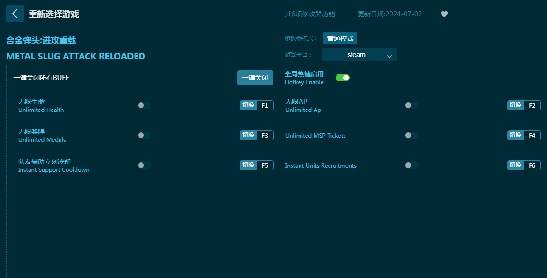This screenshot has width=547, height=278.
Task: Toggle the Unlimited Health switch
Action: (x=144, y=105)
